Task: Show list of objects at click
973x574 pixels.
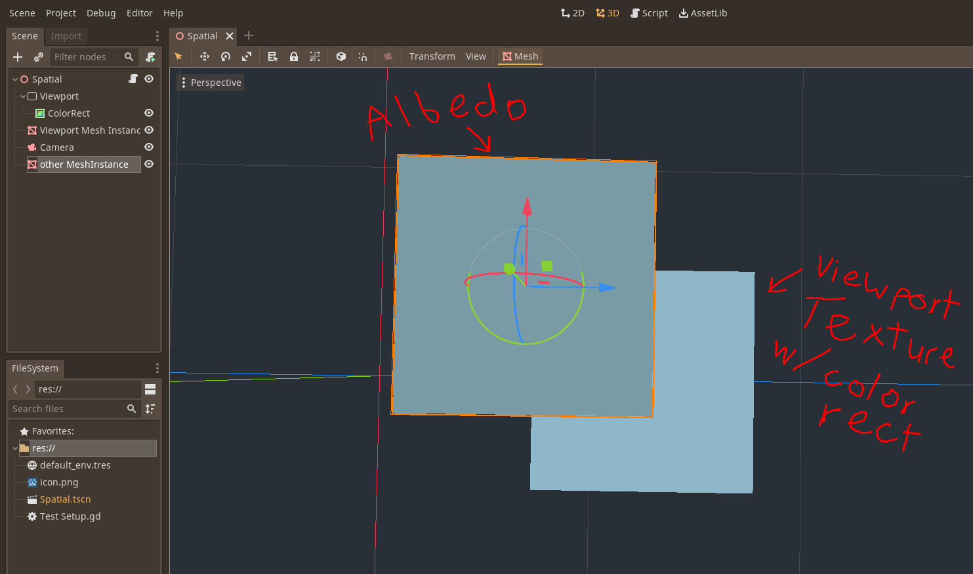Action: tap(273, 56)
